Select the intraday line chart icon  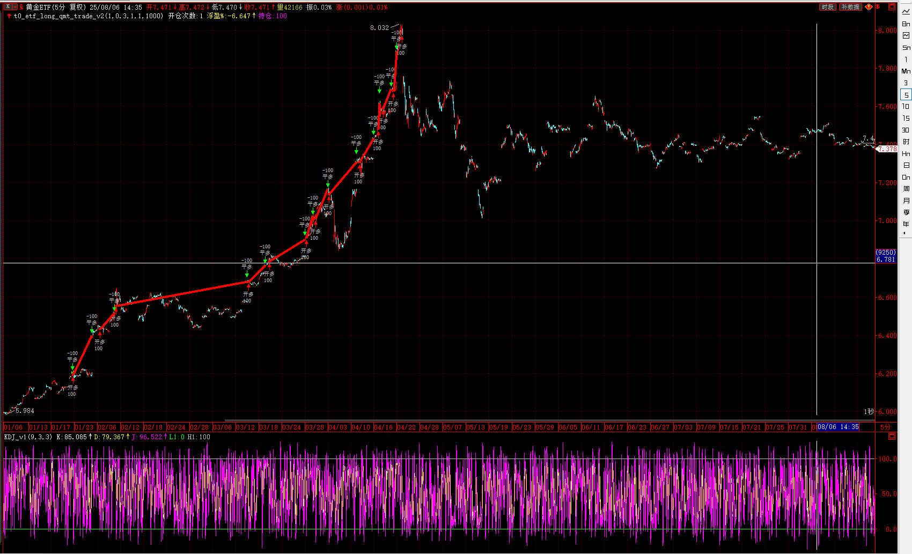[x=906, y=11]
